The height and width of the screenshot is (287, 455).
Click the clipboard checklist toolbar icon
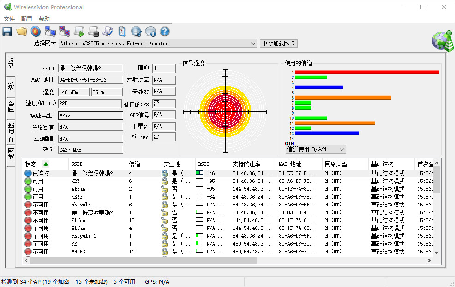coord(122,31)
